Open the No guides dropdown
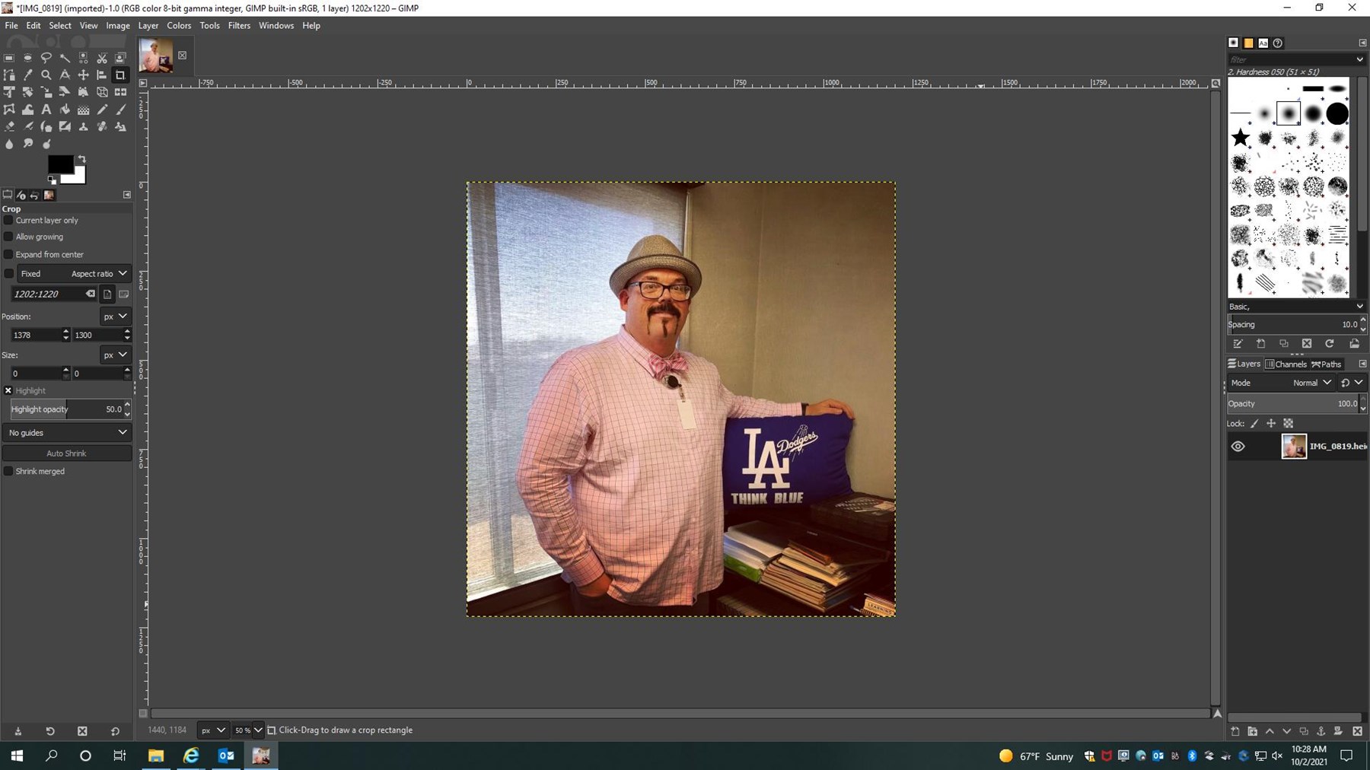This screenshot has width=1370, height=770. [x=67, y=433]
